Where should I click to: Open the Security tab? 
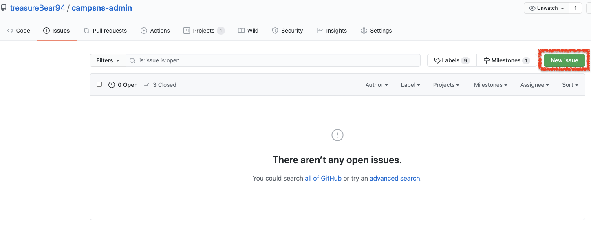tap(287, 31)
